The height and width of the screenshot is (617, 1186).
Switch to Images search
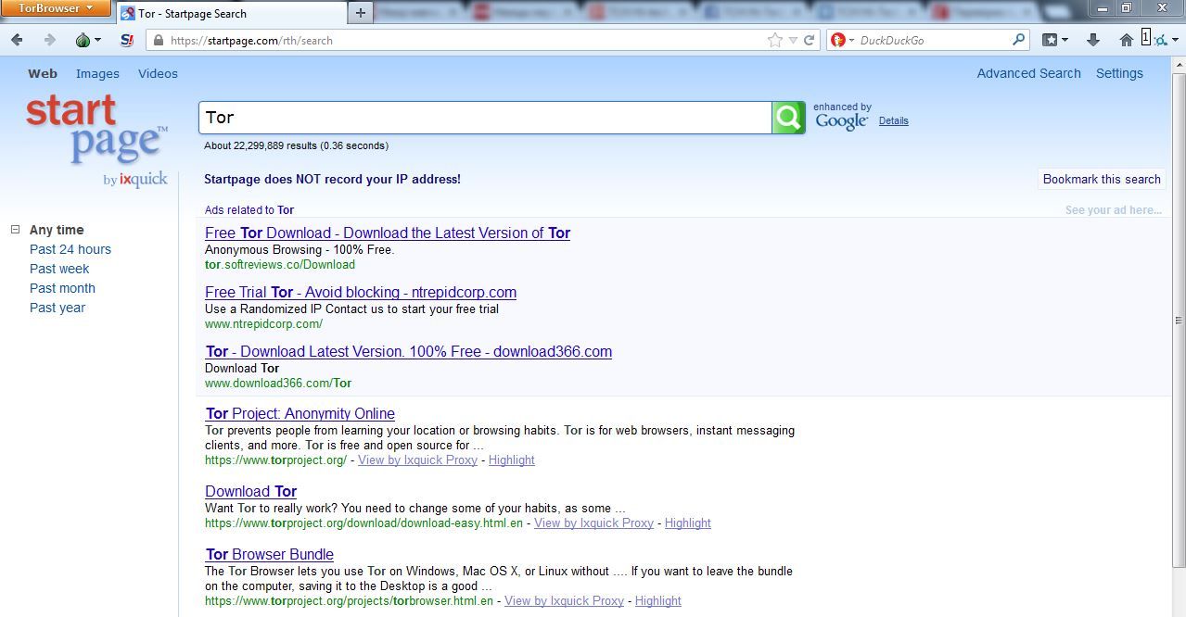tap(97, 73)
